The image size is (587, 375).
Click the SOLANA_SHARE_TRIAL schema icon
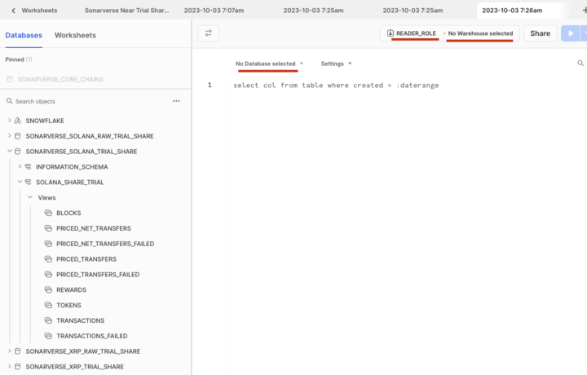28,182
